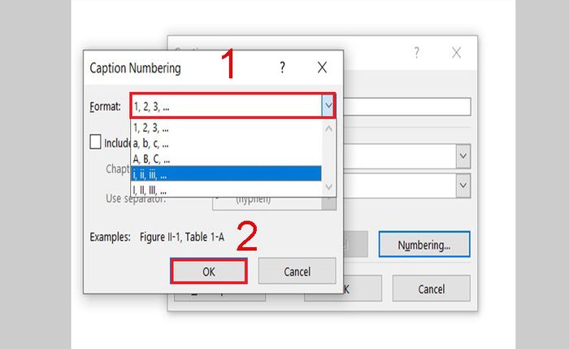Viewport: 569px width, 349px height.
Task: Close the Caption Numbering dialog
Action: pyautogui.click(x=322, y=68)
